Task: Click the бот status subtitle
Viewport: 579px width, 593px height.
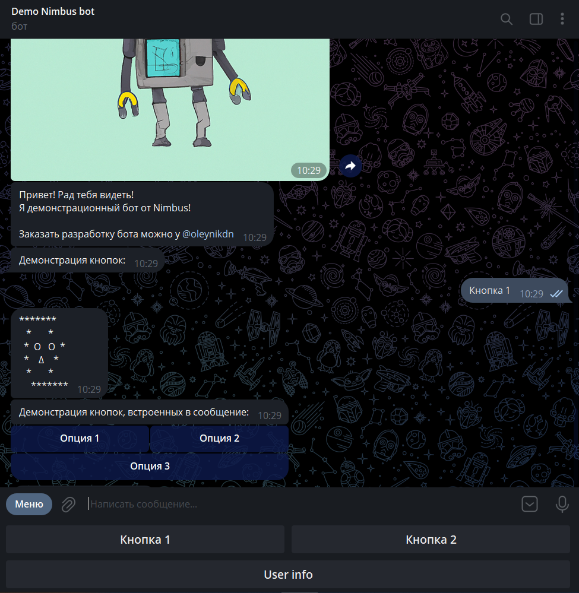Action: (x=19, y=27)
